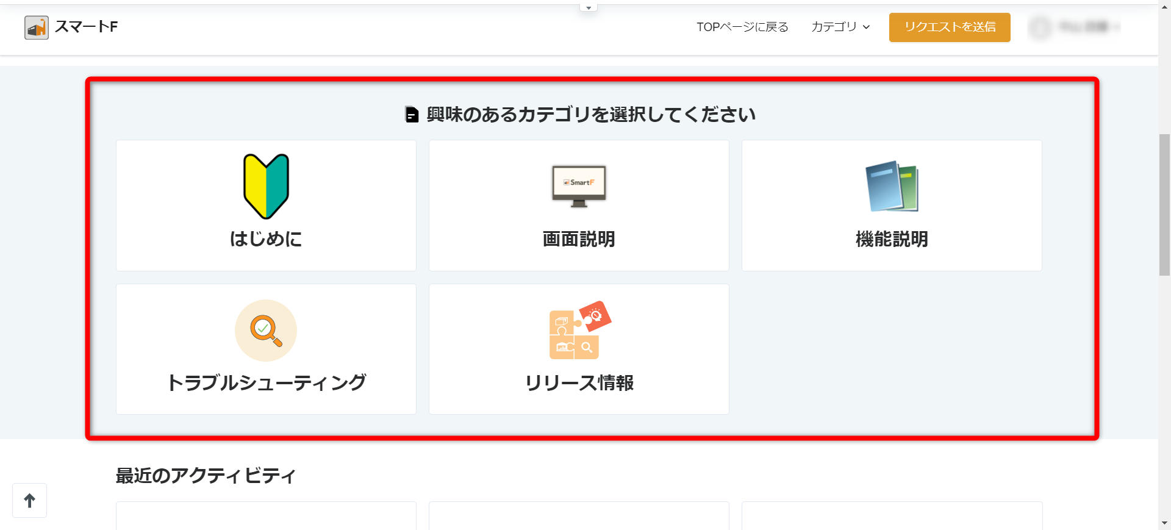Click the small arrow tab at top center
The image size is (1171, 530).
589,8
